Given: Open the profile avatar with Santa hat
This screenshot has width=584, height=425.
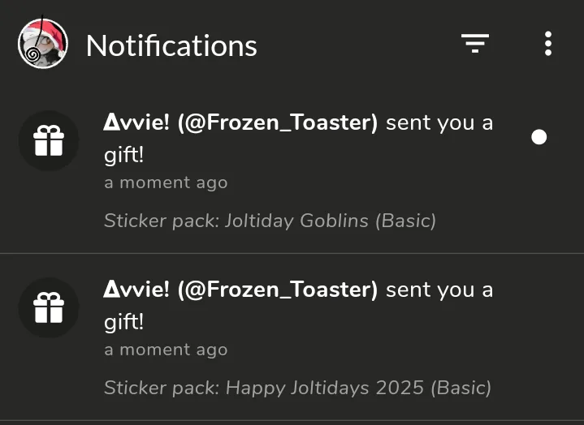Looking at the screenshot, I should click(x=42, y=44).
